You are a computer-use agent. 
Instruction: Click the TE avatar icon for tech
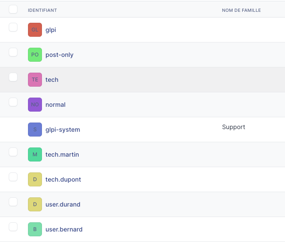pos(35,80)
